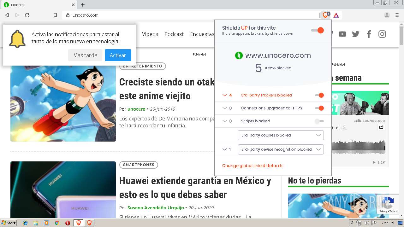
Task: Open the ENTRETENIMIENTO category tag
Action: [x=143, y=66]
